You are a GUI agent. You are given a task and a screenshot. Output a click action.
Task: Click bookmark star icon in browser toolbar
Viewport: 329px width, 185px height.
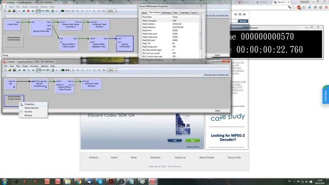coord(294,7)
